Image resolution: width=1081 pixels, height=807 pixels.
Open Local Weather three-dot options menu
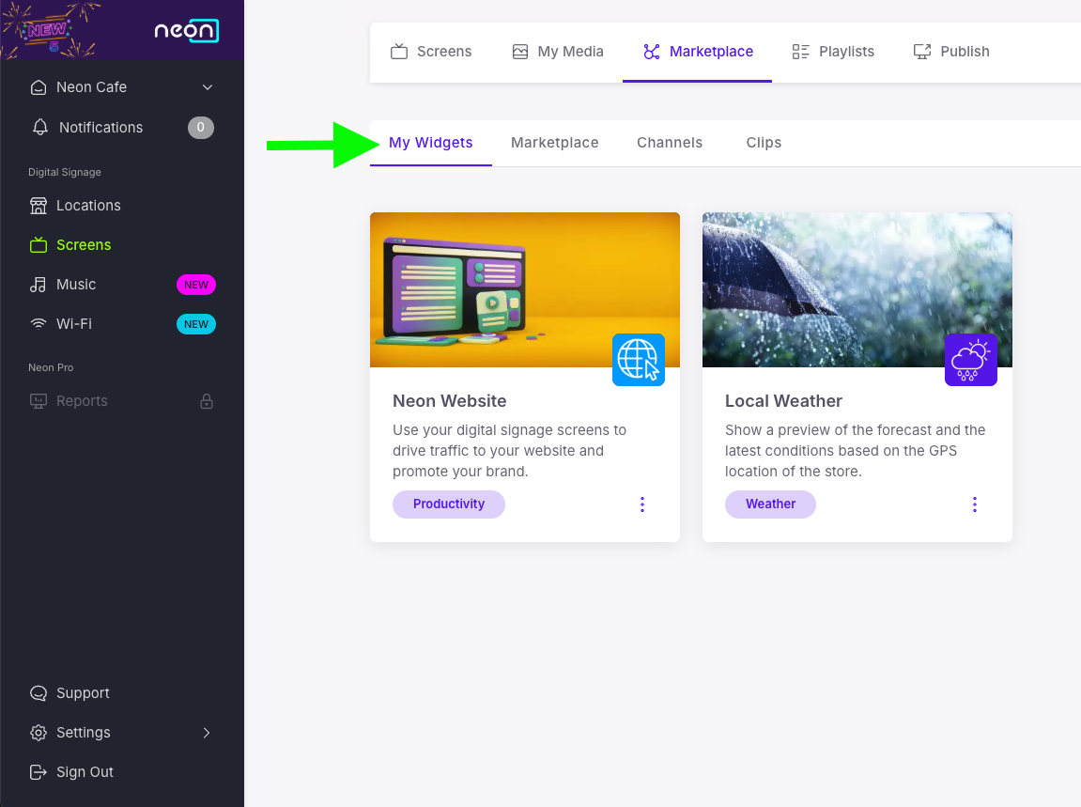pyautogui.click(x=975, y=504)
